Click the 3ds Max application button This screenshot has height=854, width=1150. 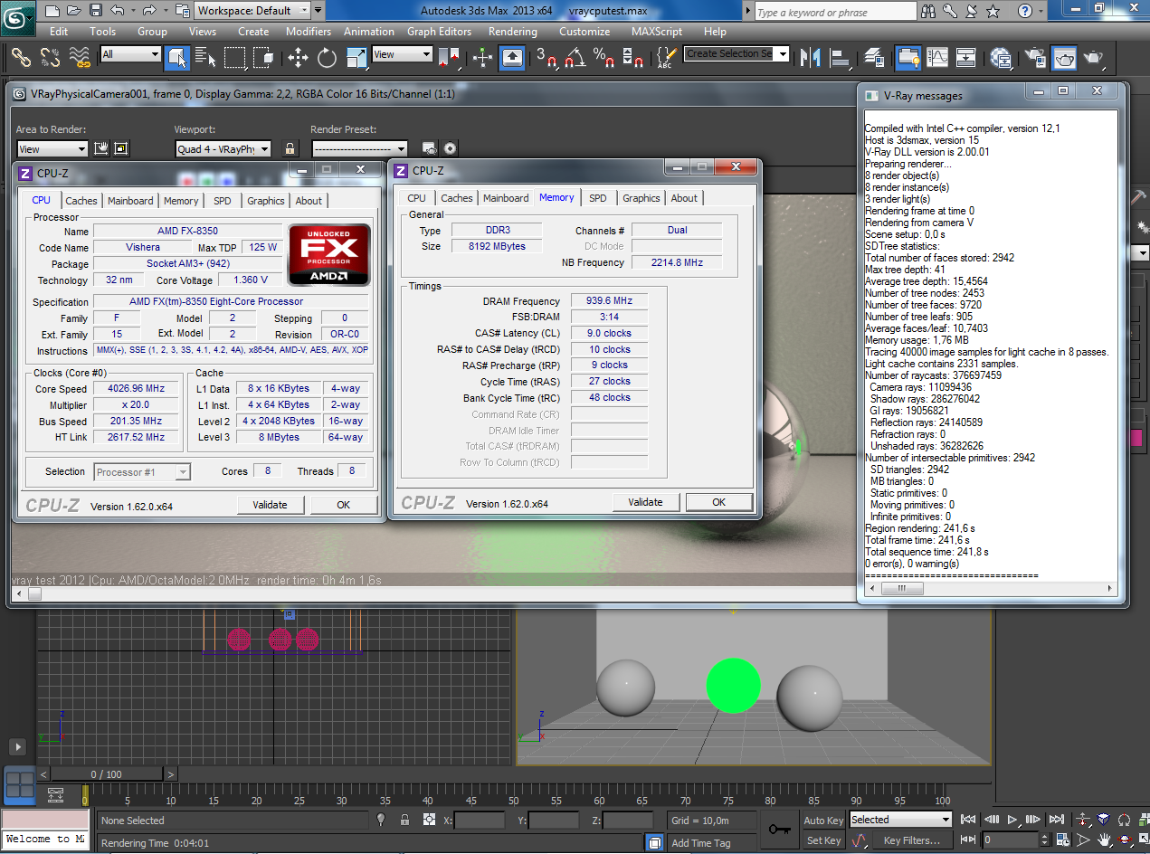tap(17, 16)
